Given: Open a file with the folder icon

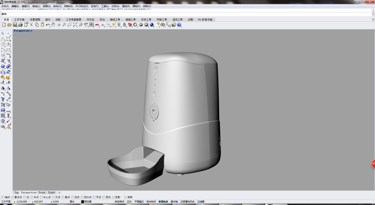Looking at the screenshot, I should [x=9, y=25].
